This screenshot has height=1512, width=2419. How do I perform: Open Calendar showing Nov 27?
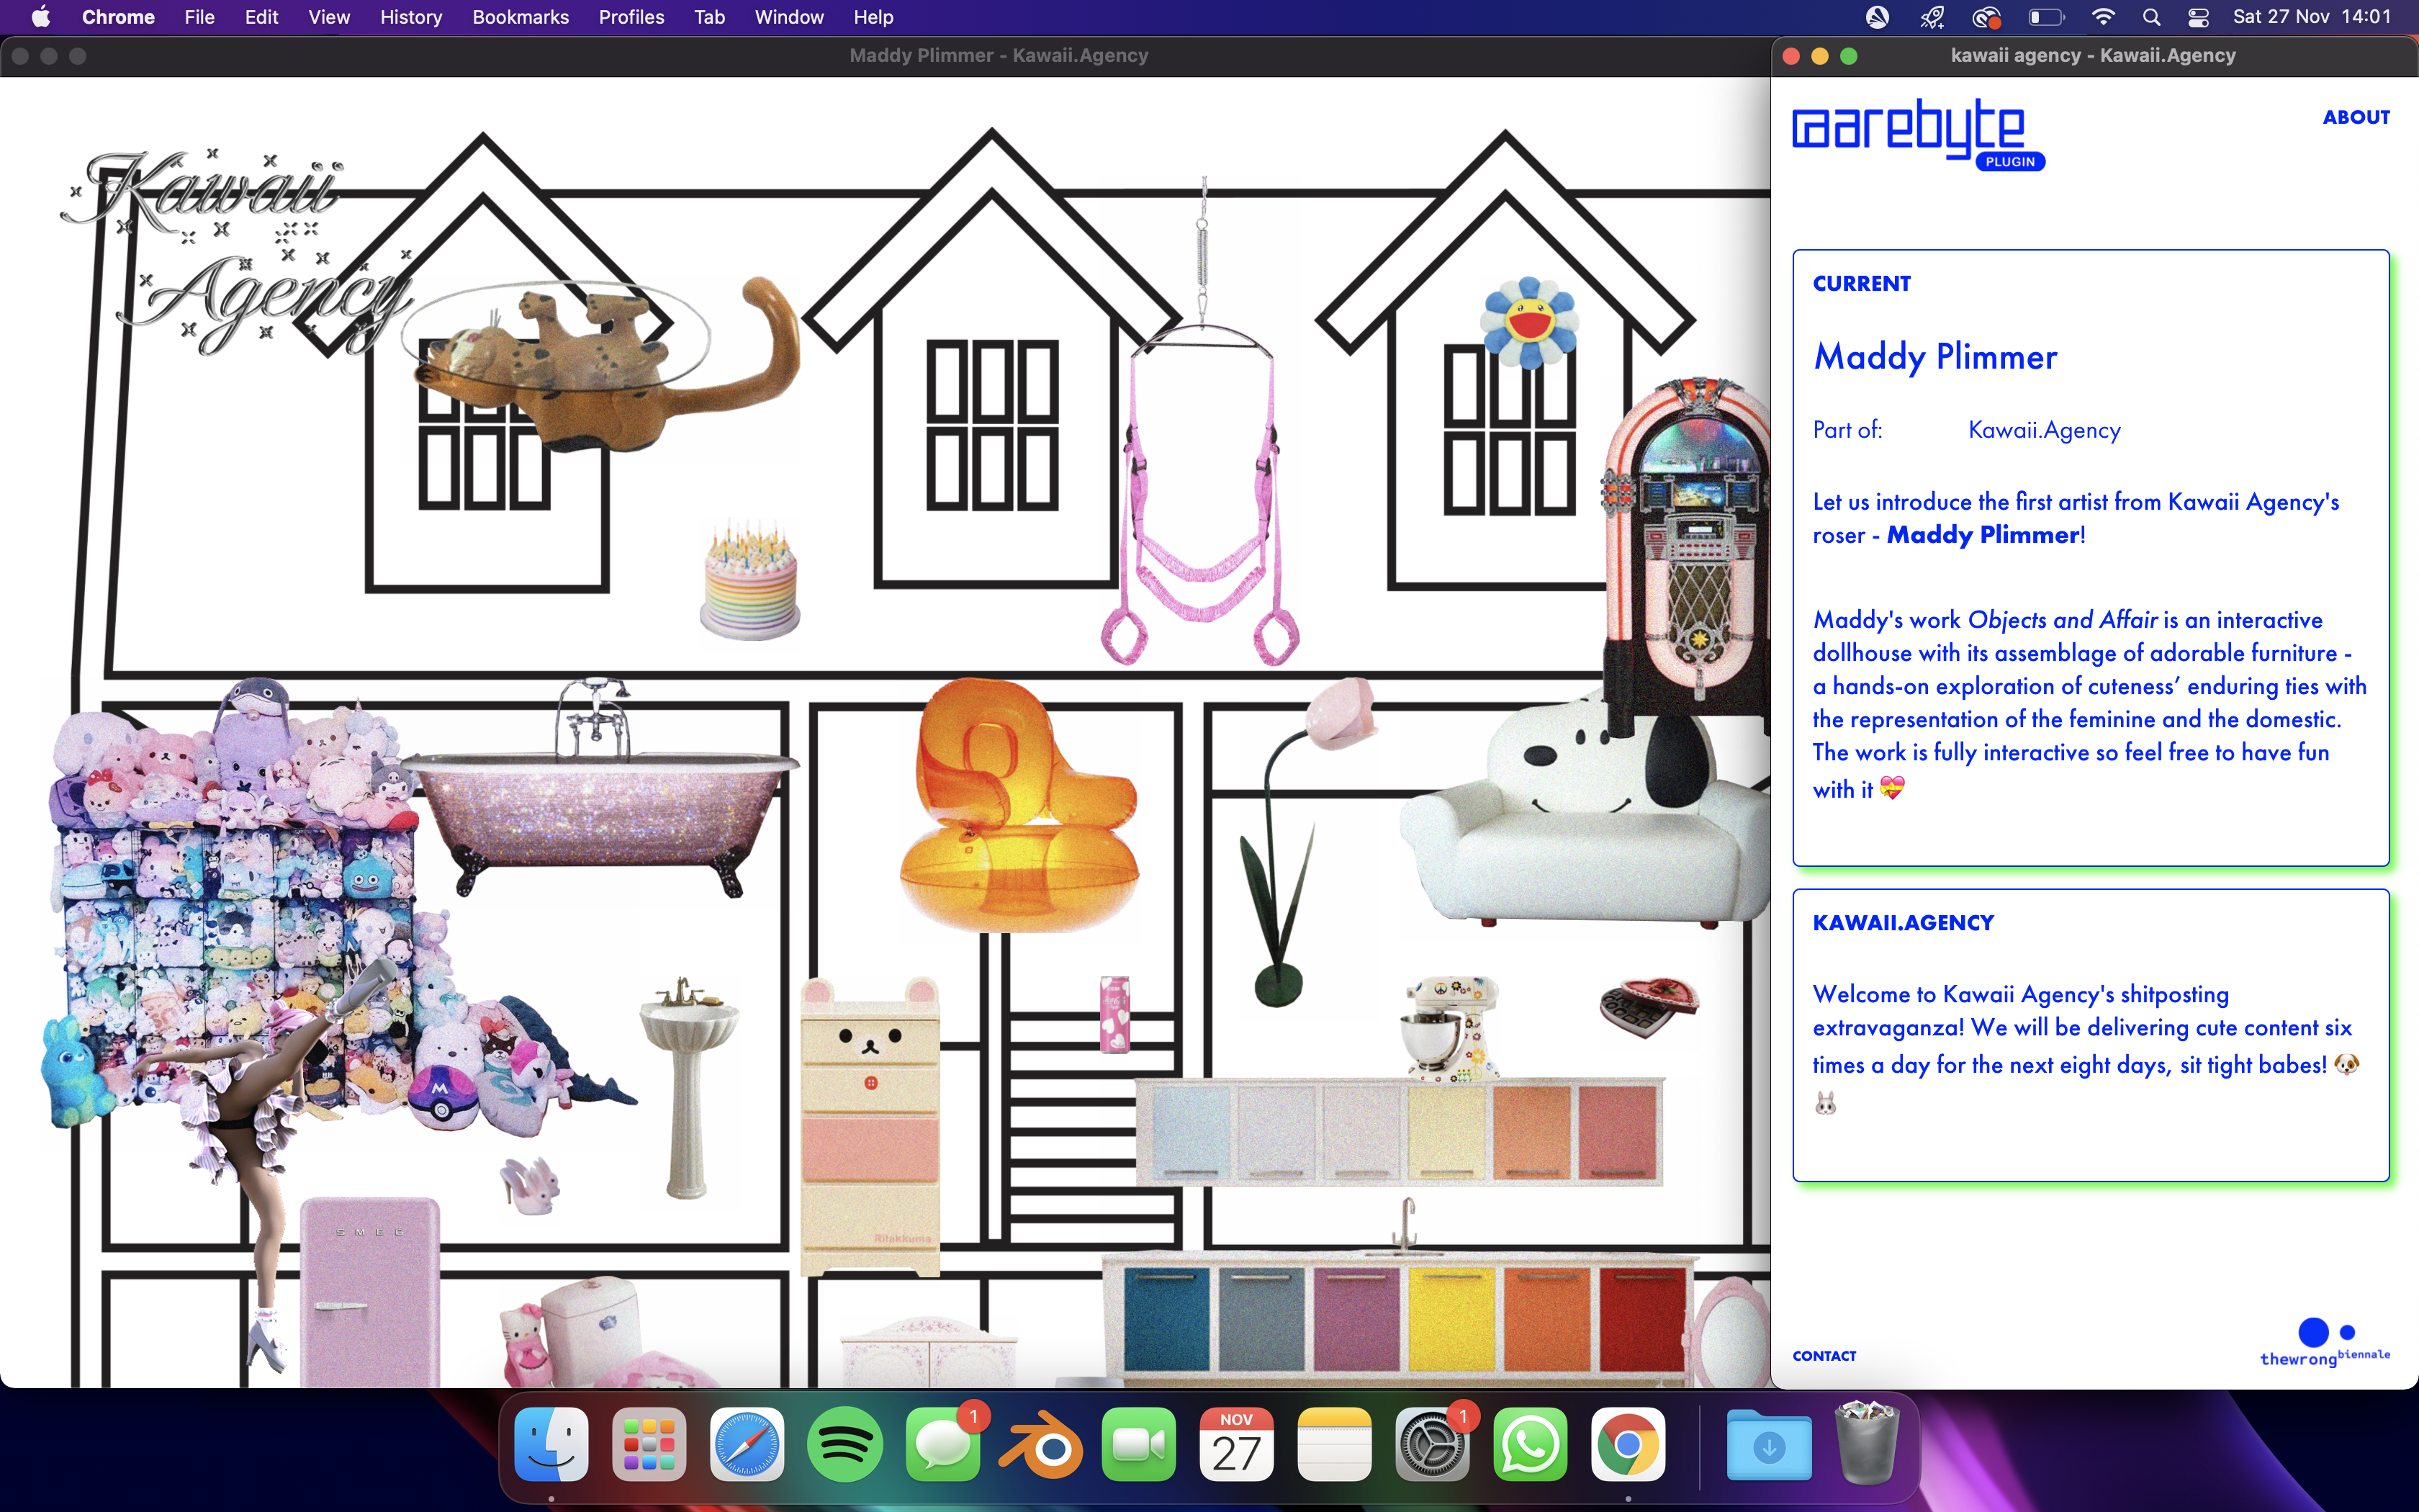tap(1236, 1444)
